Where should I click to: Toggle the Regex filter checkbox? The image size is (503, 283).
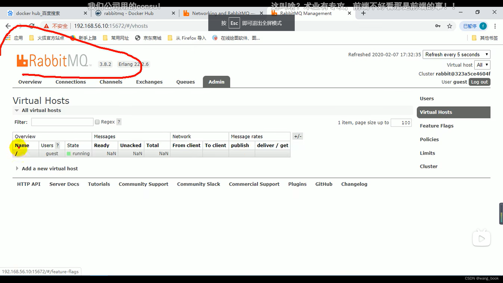[x=97, y=122]
